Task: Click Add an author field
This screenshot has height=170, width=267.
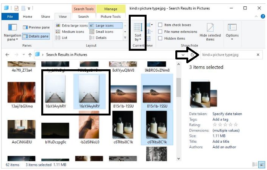Action: [x=224, y=147]
